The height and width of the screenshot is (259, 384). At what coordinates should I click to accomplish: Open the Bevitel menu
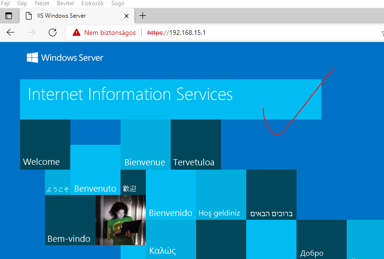click(65, 3)
